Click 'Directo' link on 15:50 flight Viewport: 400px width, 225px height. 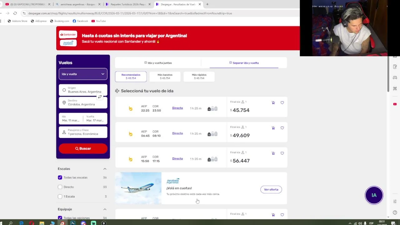(177, 159)
